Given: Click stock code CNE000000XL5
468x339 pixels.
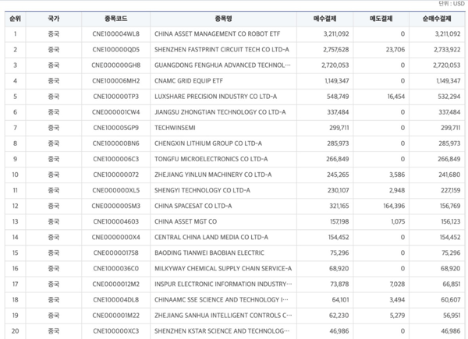Looking at the screenshot, I should pyautogui.click(x=115, y=190).
